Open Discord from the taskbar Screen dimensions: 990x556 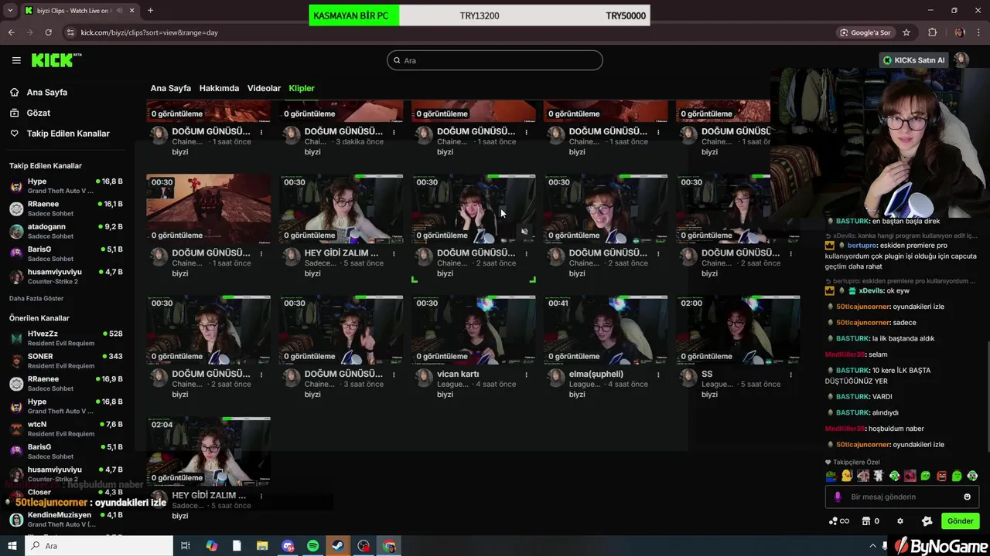point(288,546)
